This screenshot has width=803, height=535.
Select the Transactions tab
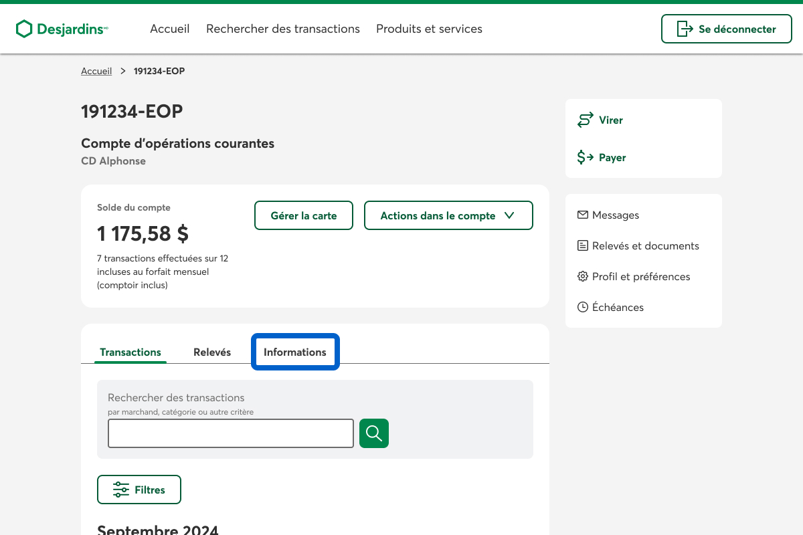click(130, 352)
